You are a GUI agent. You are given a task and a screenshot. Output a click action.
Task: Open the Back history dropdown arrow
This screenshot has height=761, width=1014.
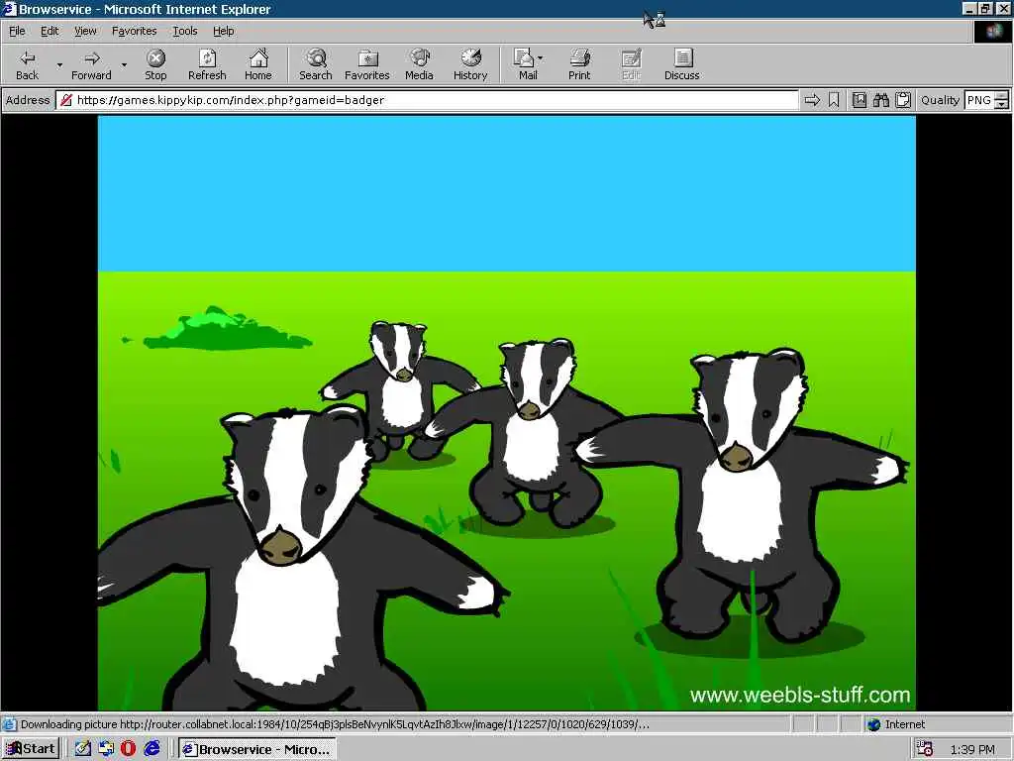tap(59, 64)
